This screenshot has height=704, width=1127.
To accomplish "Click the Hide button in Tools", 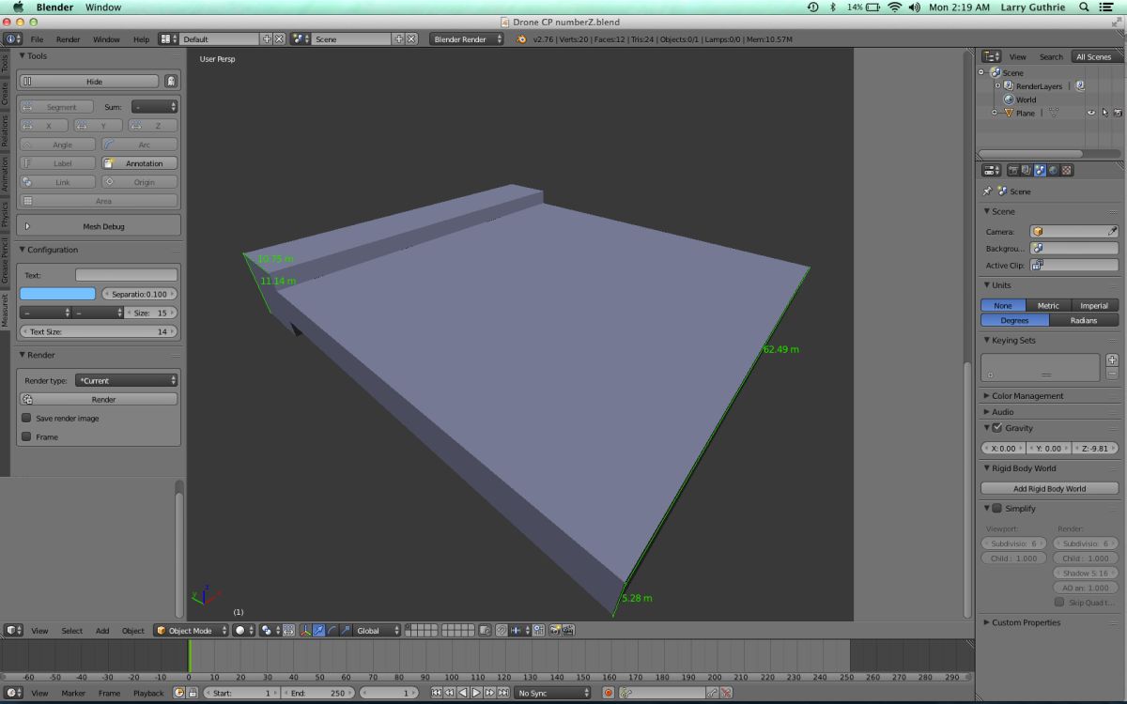I will coord(90,82).
